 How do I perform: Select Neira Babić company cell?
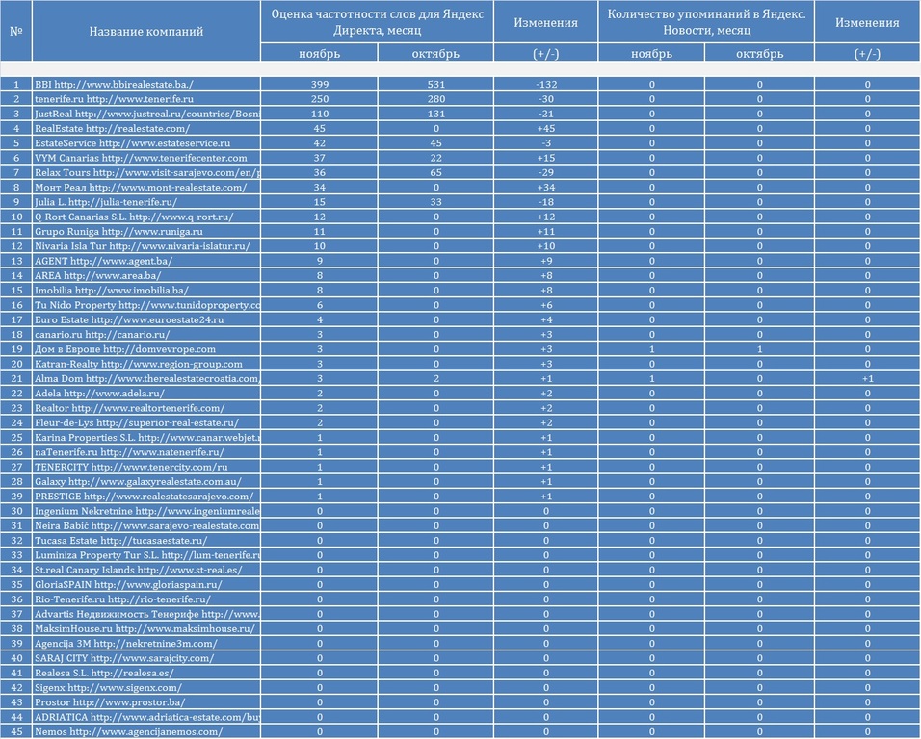pyautogui.click(x=146, y=525)
